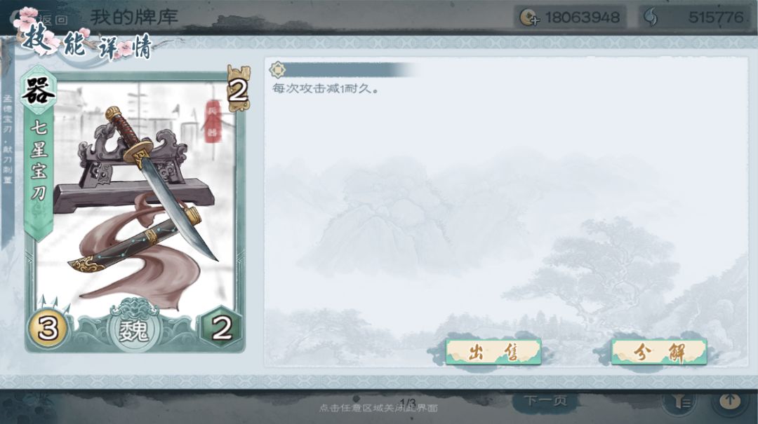Click the 魏 faction emblem
Viewport: 758px width, 424px height.
click(133, 330)
